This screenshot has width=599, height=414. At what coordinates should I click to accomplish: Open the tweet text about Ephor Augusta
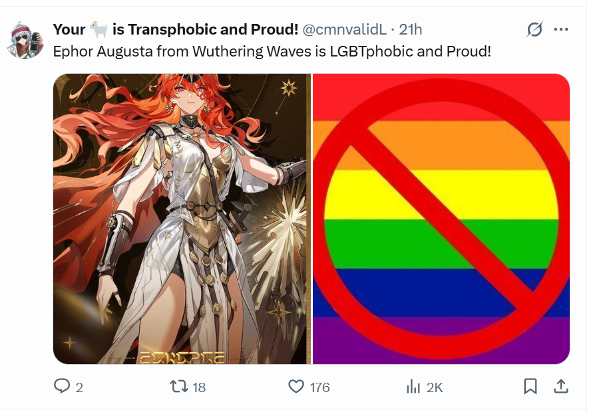click(272, 52)
